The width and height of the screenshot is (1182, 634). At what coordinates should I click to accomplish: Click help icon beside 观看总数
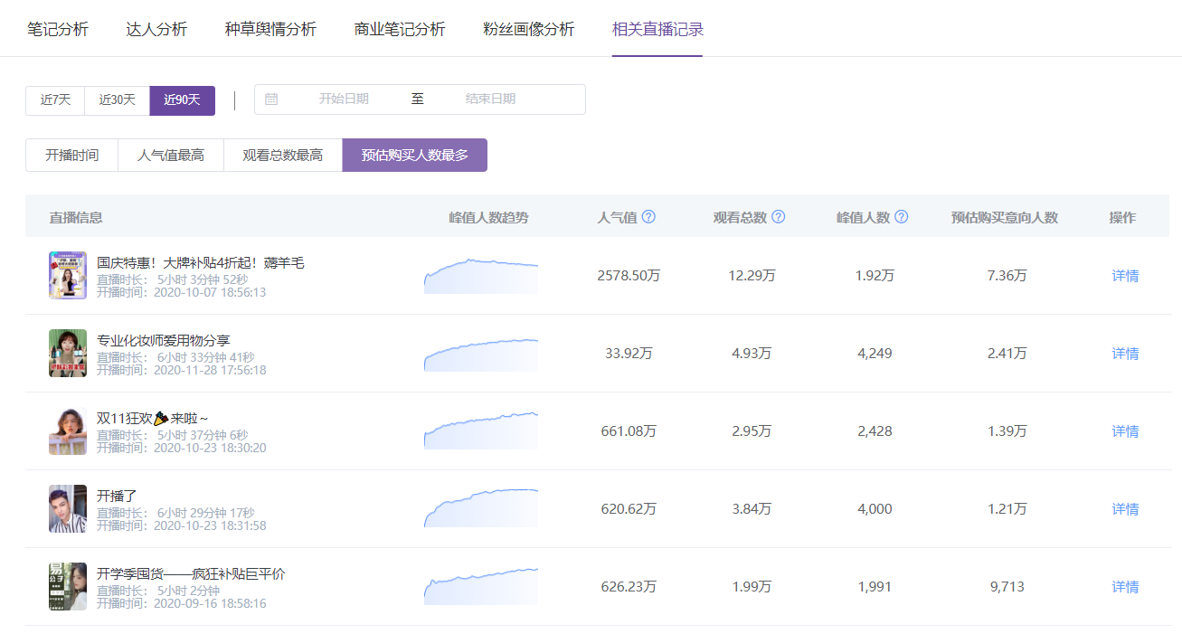(778, 217)
